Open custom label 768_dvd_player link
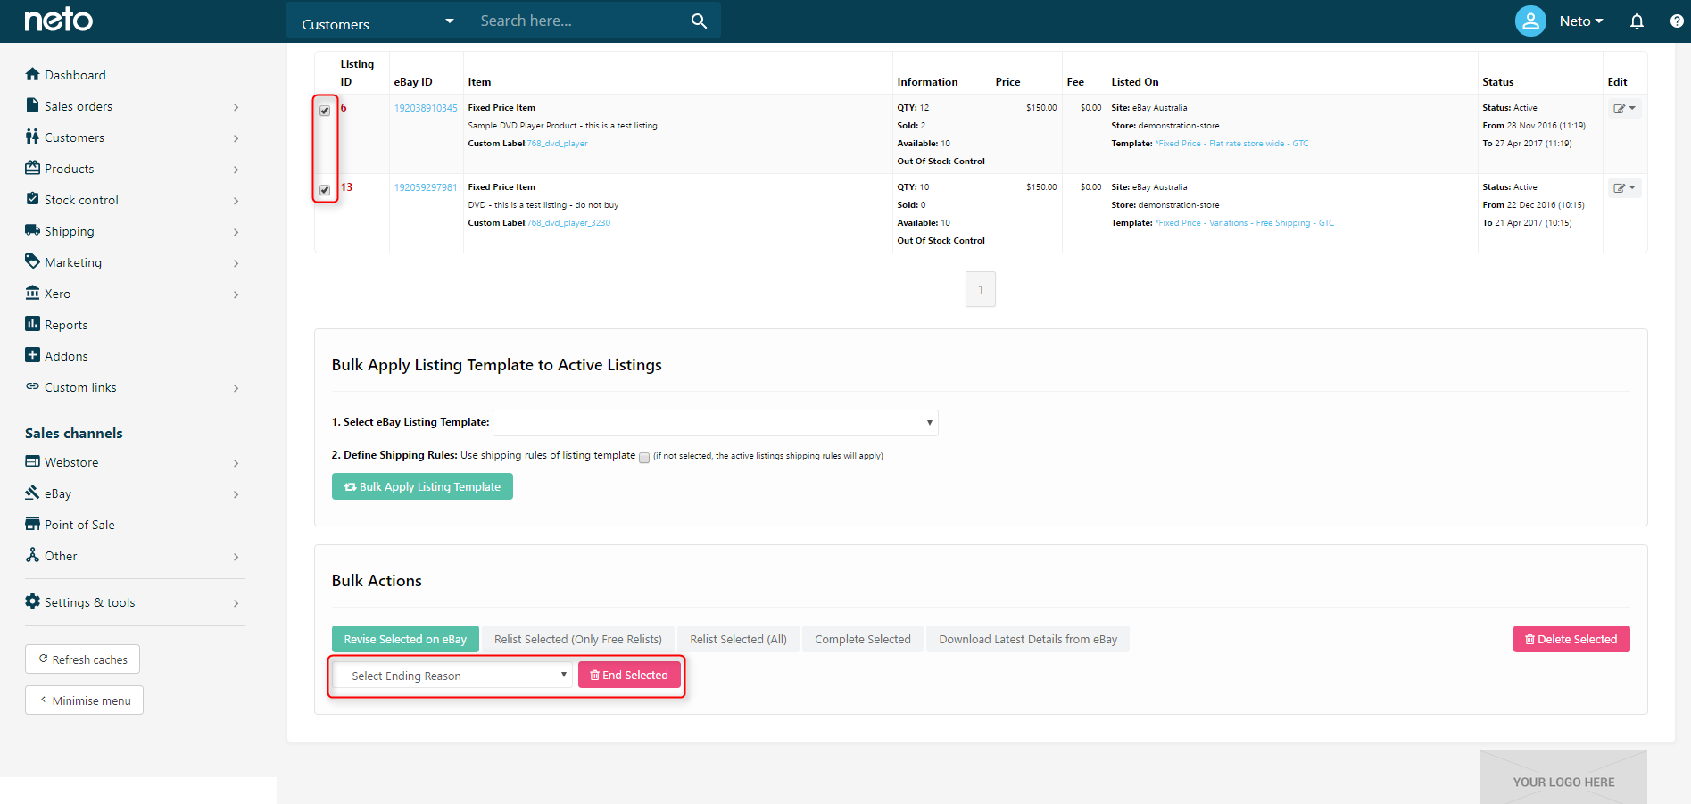The width and height of the screenshot is (1691, 804). coord(558,144)
